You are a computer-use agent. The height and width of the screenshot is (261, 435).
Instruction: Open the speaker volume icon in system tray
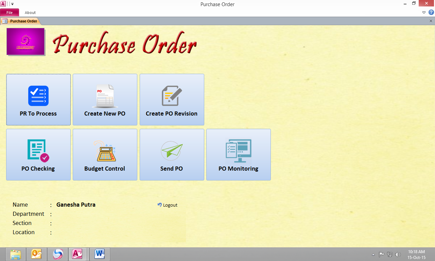[x=398, y=254]
